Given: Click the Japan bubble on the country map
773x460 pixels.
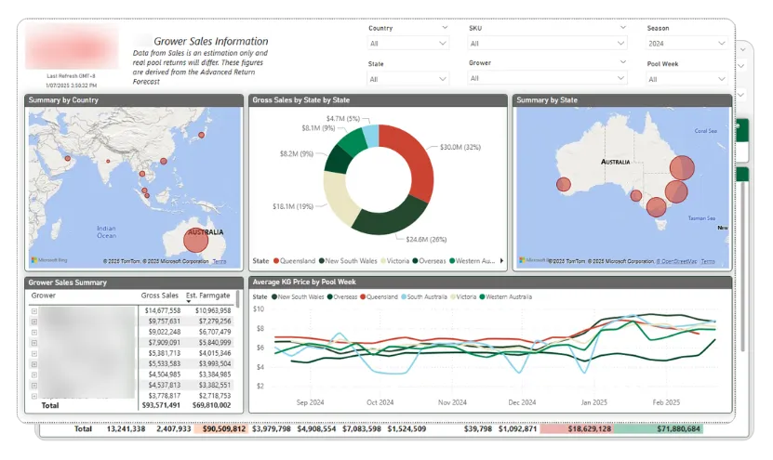Looking at the screenshot, I should pyautogui.click(x=201, y=135).
